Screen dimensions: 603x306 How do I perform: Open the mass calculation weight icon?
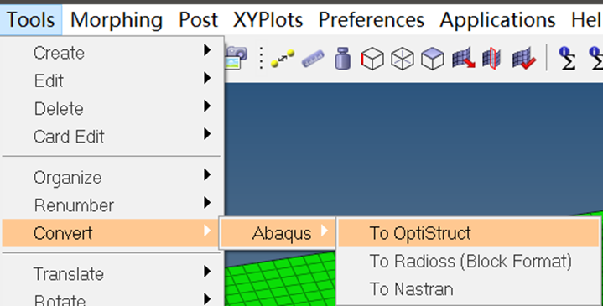[x=343, y=59]
